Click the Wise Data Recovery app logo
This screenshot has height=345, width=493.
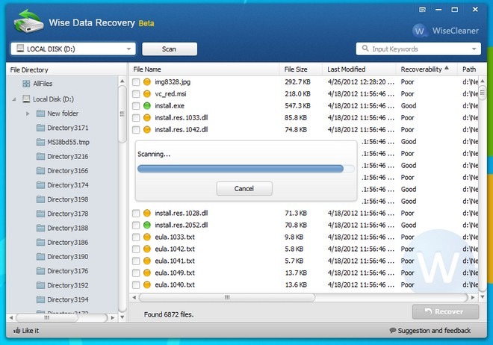coord(28,21)
